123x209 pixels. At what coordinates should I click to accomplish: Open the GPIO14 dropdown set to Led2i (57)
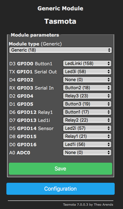pyautogui.click(x=87, y=128)
